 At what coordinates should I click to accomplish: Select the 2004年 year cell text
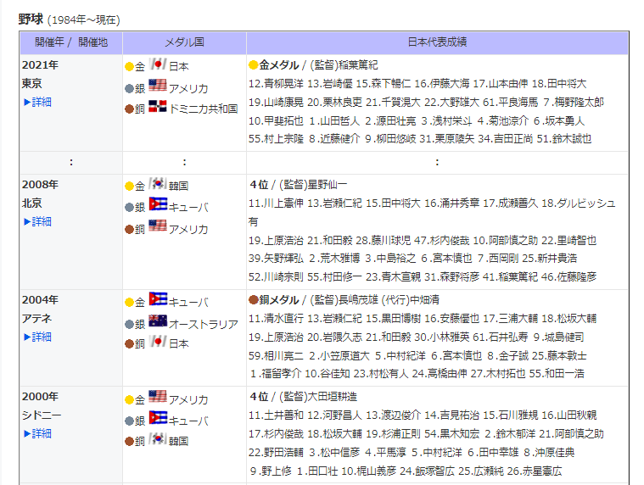[x=40, y=299]
